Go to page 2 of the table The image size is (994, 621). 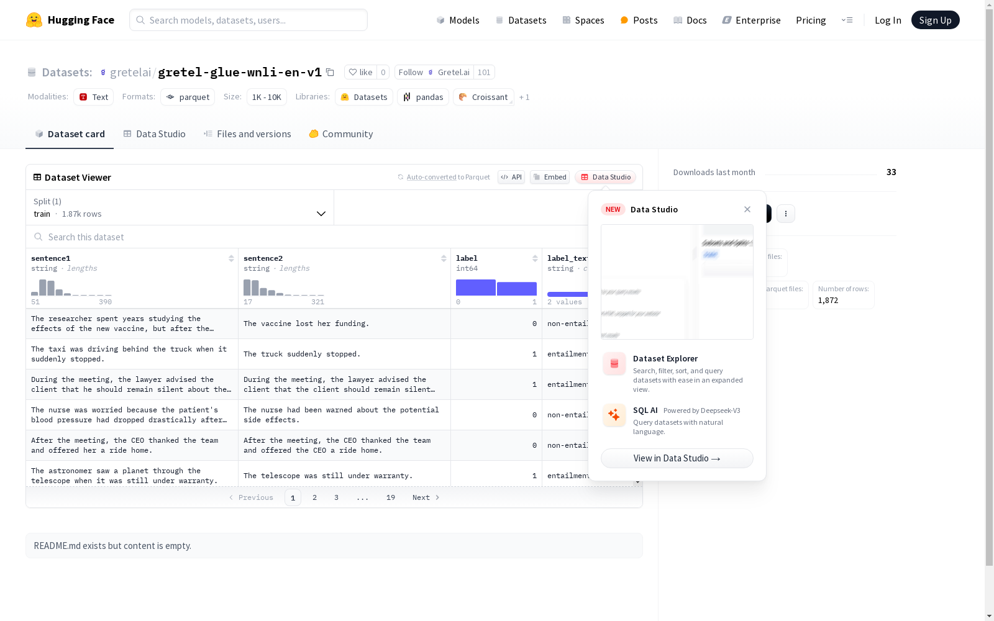[x=315, y=497]
